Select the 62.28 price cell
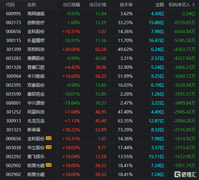The height and width of the screenshot is (180, 199). click(x=101, y=49)
